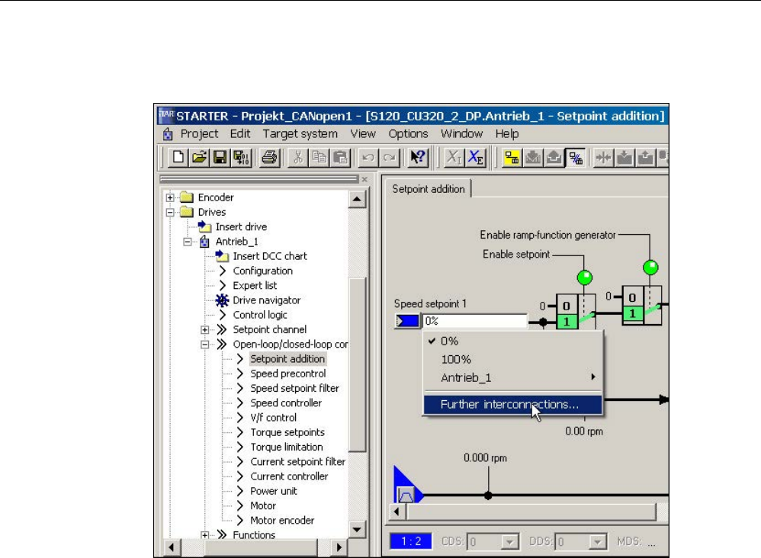Open the Window menu
The height and width of the screenshot is (558, 761).
pyautogui.click(x=461, y=134)
